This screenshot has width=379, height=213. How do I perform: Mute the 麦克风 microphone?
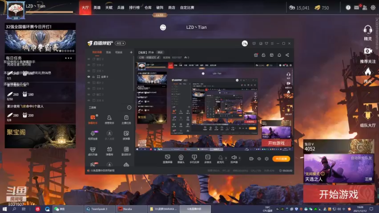click(220, 159)
